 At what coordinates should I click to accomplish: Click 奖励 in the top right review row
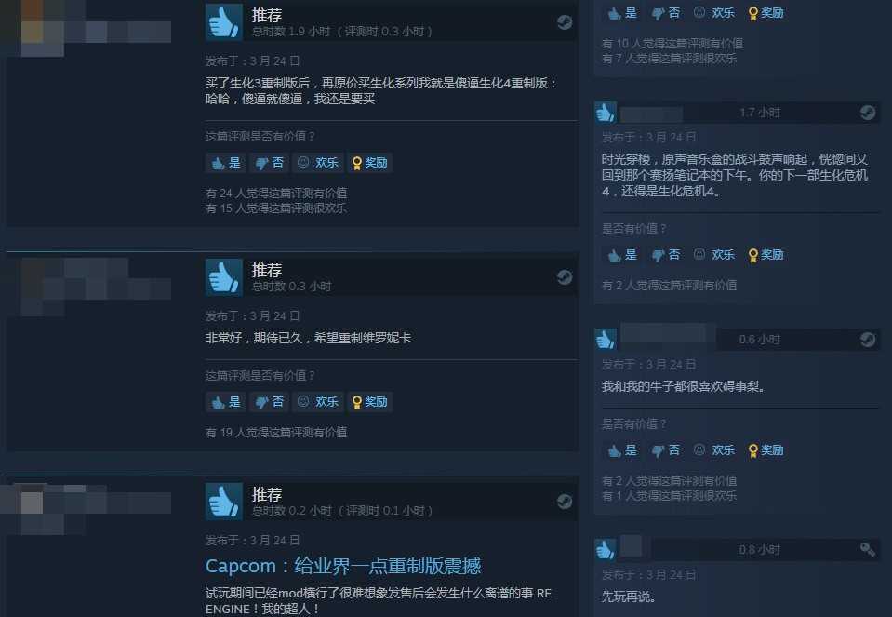[766, 13]
